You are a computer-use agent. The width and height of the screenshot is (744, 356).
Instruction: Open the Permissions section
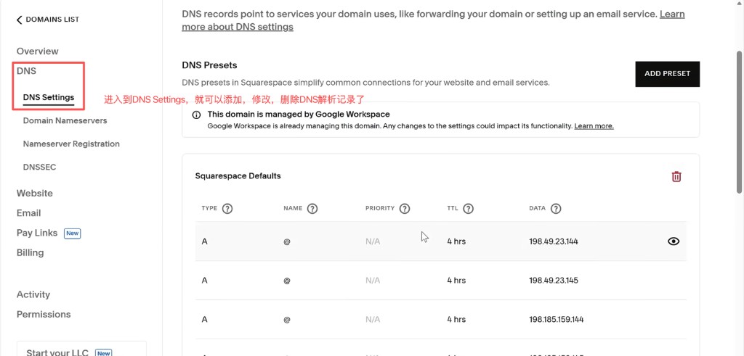44,315
